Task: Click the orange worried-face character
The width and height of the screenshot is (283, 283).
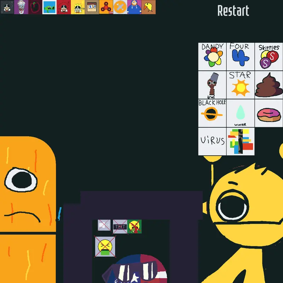Action: pyautogui.click(x=27, y=209)
